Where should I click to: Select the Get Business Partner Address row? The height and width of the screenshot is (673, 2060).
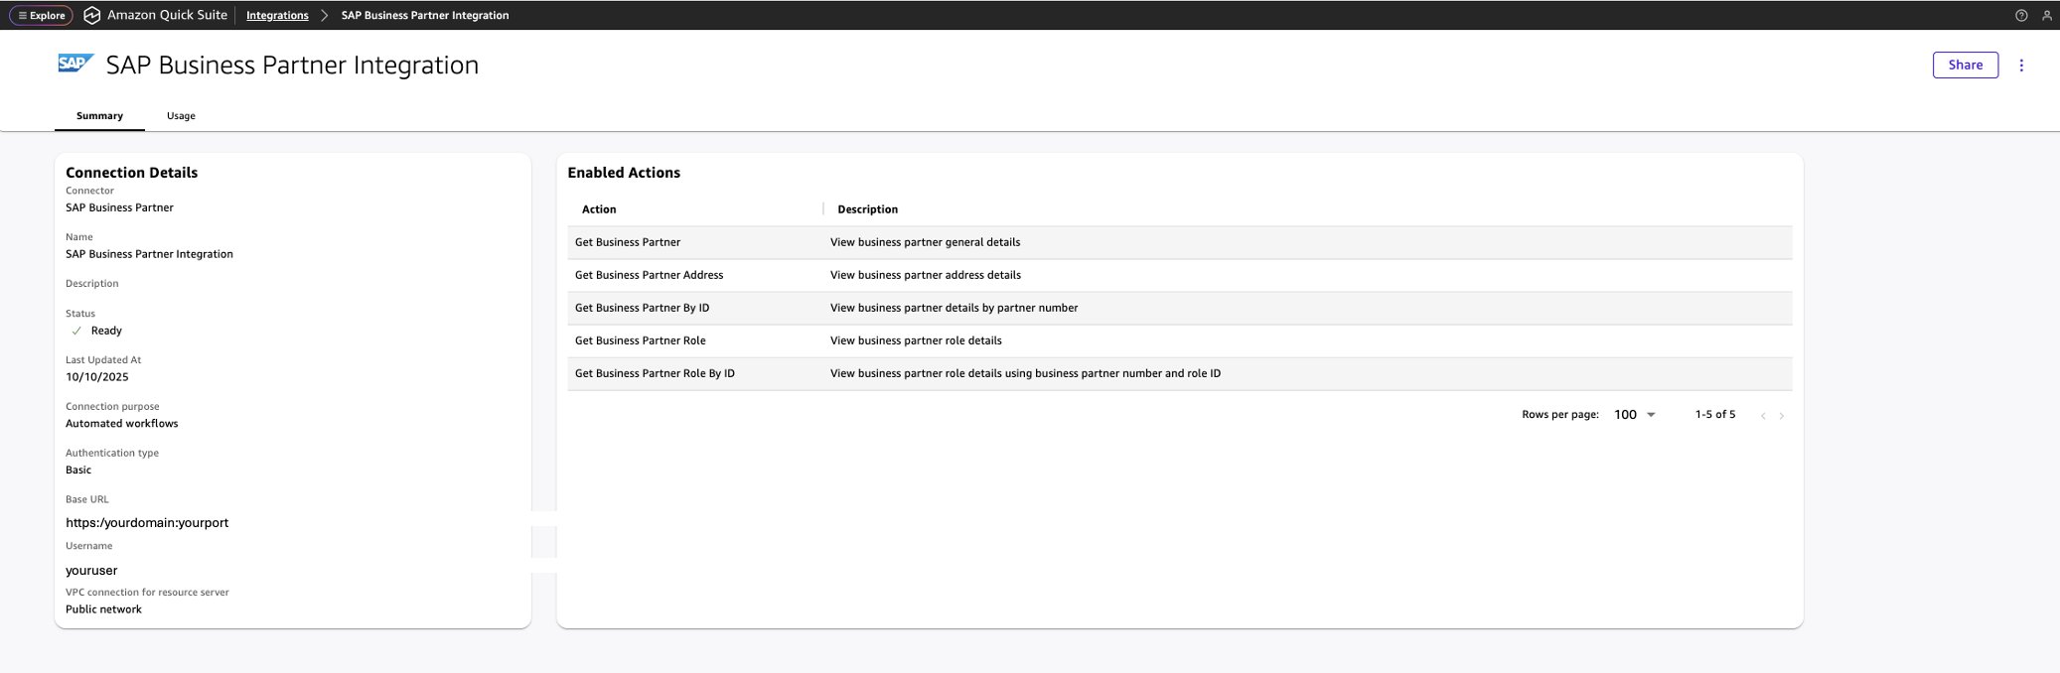point(649,275)
